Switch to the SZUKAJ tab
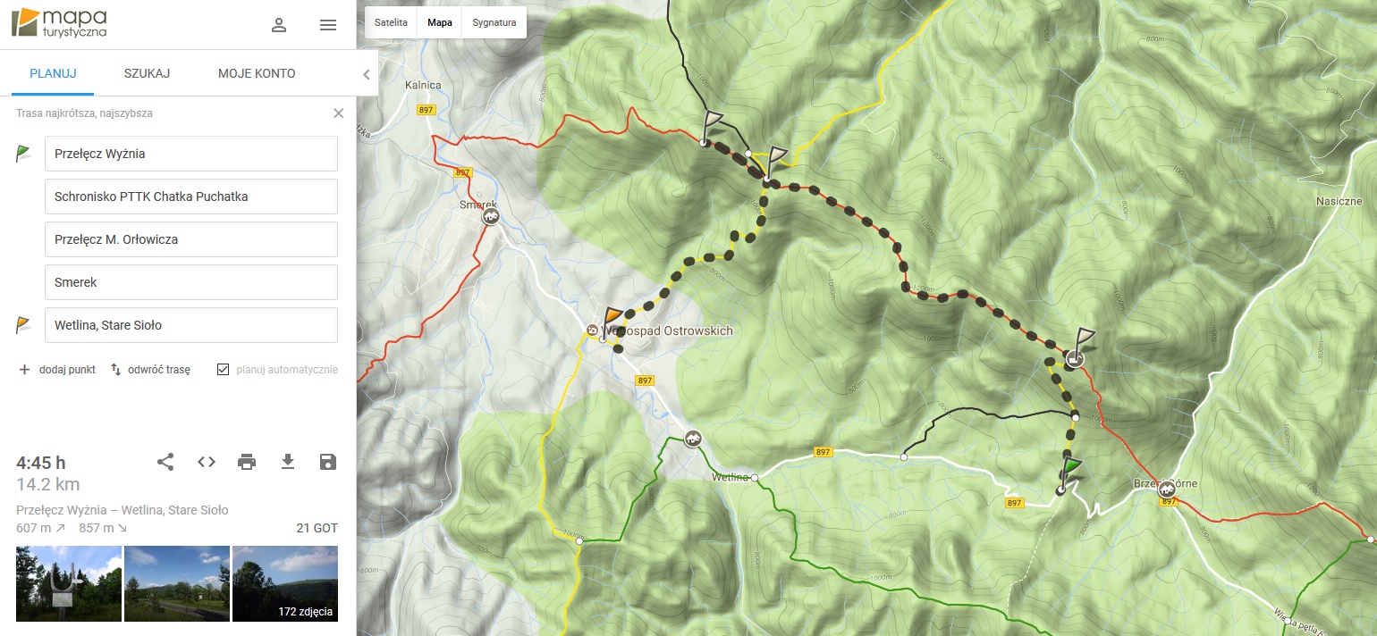1377x636 pixels. (x=148, y=73)
